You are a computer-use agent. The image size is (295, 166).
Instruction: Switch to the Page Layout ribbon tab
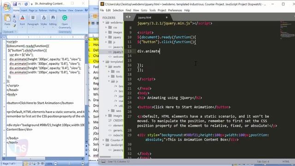click(x=33, y=10)
